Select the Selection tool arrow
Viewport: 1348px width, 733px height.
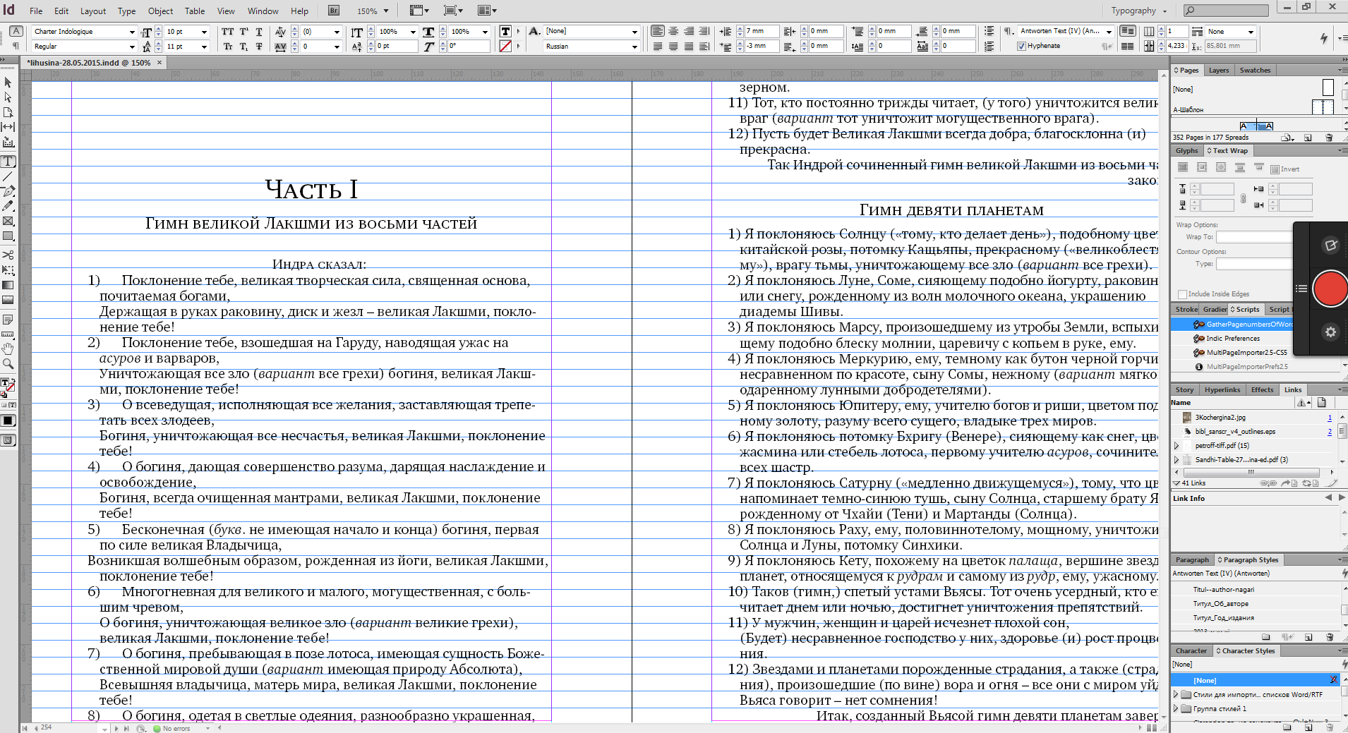(8, 83)
